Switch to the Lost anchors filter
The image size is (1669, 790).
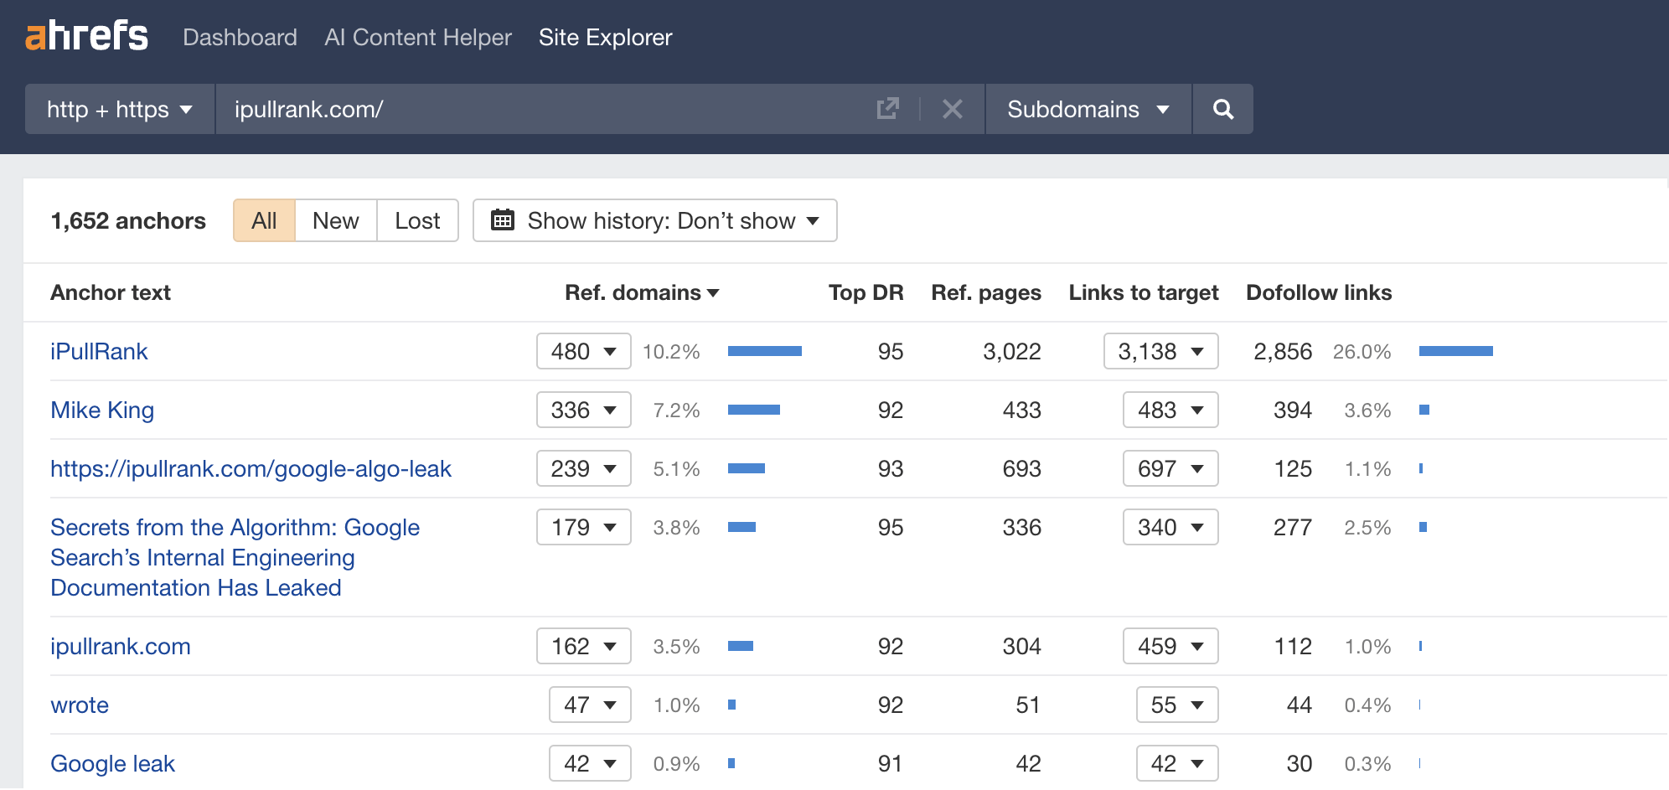(417, 220)
